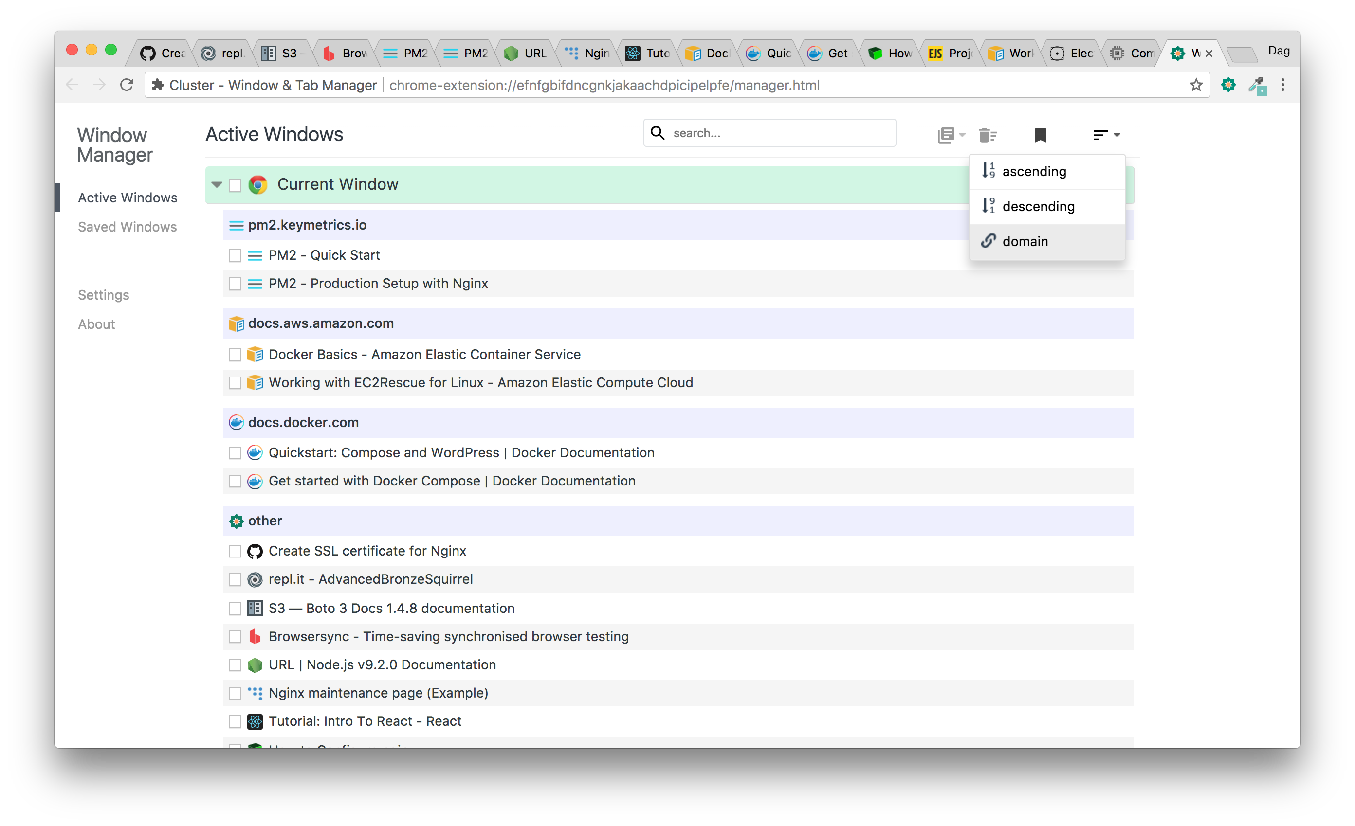
Task: Click Nginx maintenance page favicon
Action: (x=255, y=694)
